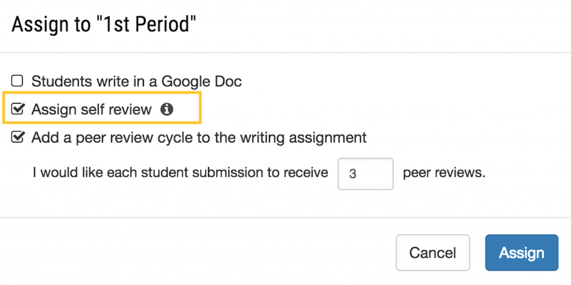
Task: Tick the Students write in a Google Doc checkbox
Action: [x=17, y=80]
